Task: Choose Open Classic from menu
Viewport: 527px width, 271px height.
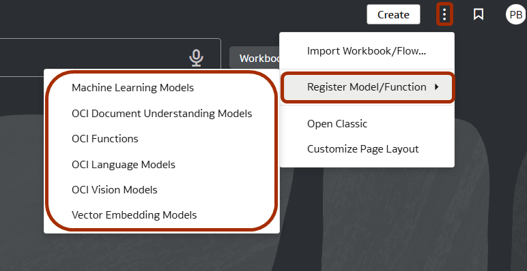Action: tap(367, 124)
